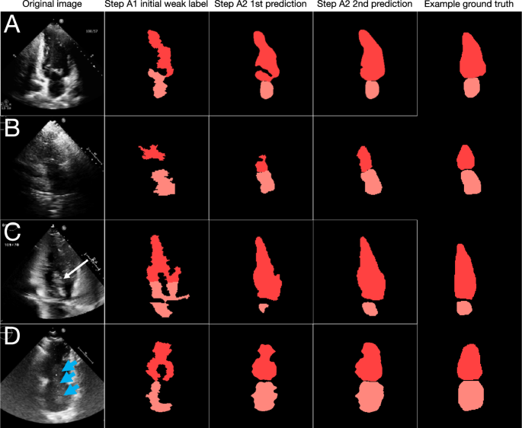Image resolution: width=522 pixels, height=428 pixels.
Task: Select row A ground truth mask
Action: pyautogui.click(x=472, y=65)
